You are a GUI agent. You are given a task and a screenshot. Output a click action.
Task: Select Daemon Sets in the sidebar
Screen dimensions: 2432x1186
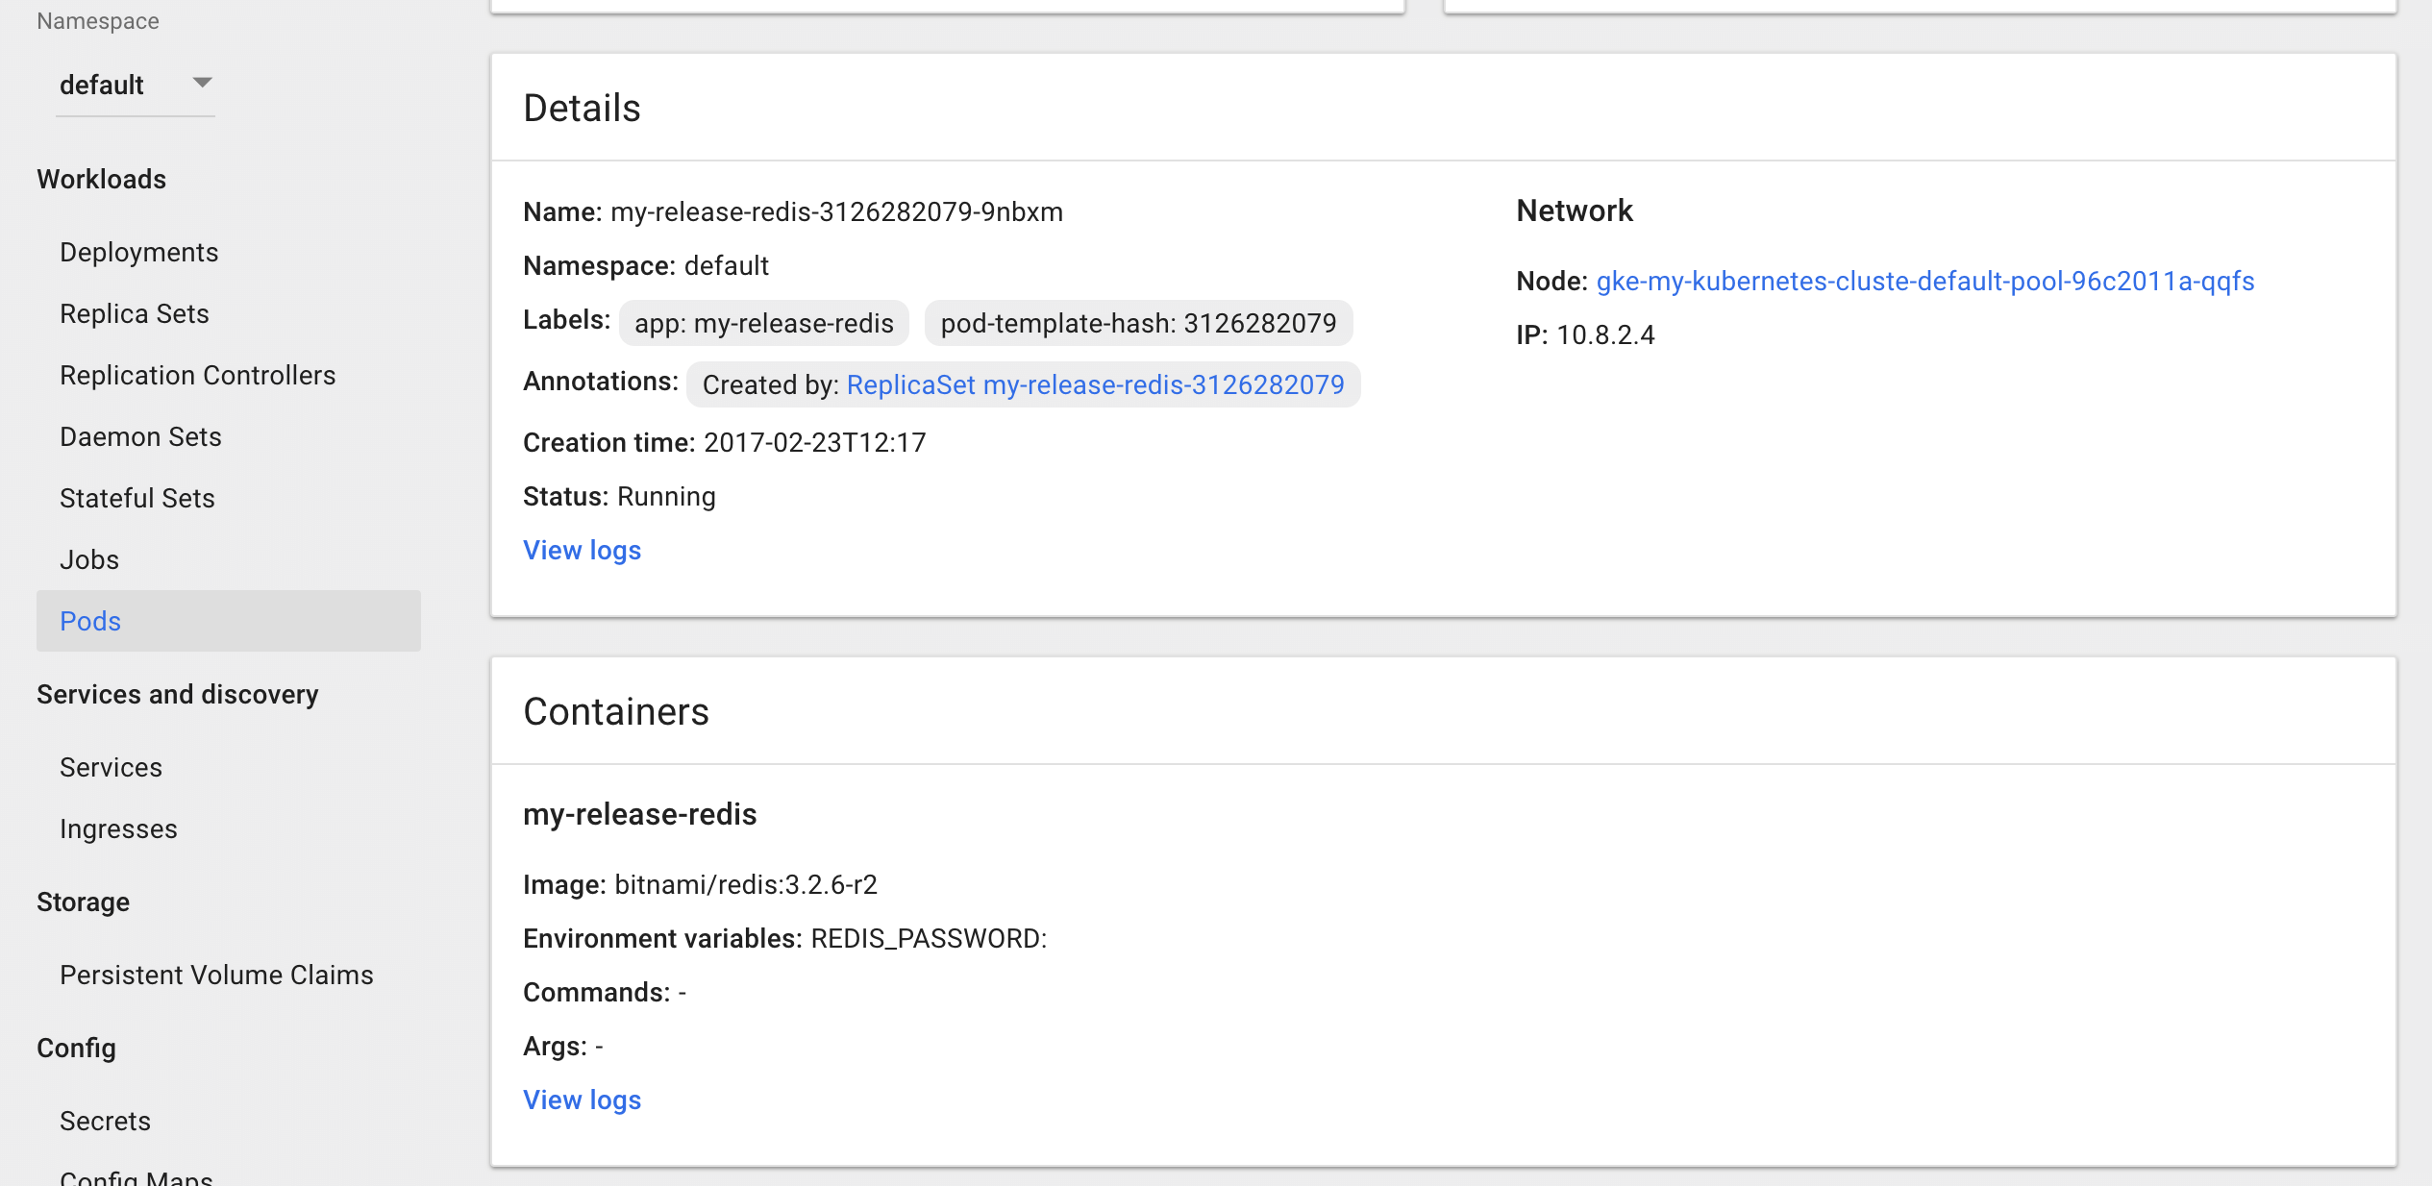tap(140, 436)
